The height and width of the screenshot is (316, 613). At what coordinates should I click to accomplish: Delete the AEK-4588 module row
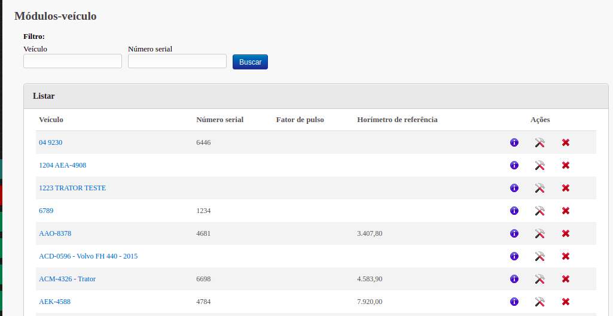[x=565, y=302]
